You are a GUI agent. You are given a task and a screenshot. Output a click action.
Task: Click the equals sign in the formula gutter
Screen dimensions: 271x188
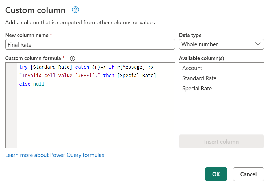[x=11, y=67]
